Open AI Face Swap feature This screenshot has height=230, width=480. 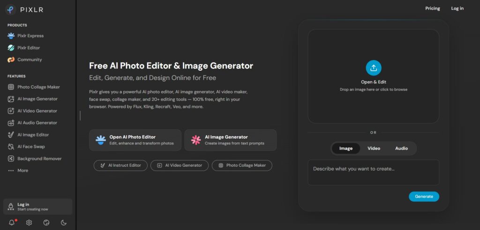click(x=26, y=147)
